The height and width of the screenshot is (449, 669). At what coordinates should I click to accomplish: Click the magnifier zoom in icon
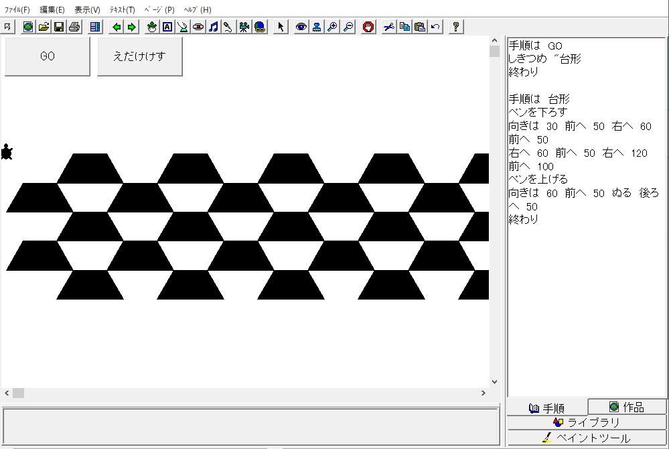tap(332, 27)
